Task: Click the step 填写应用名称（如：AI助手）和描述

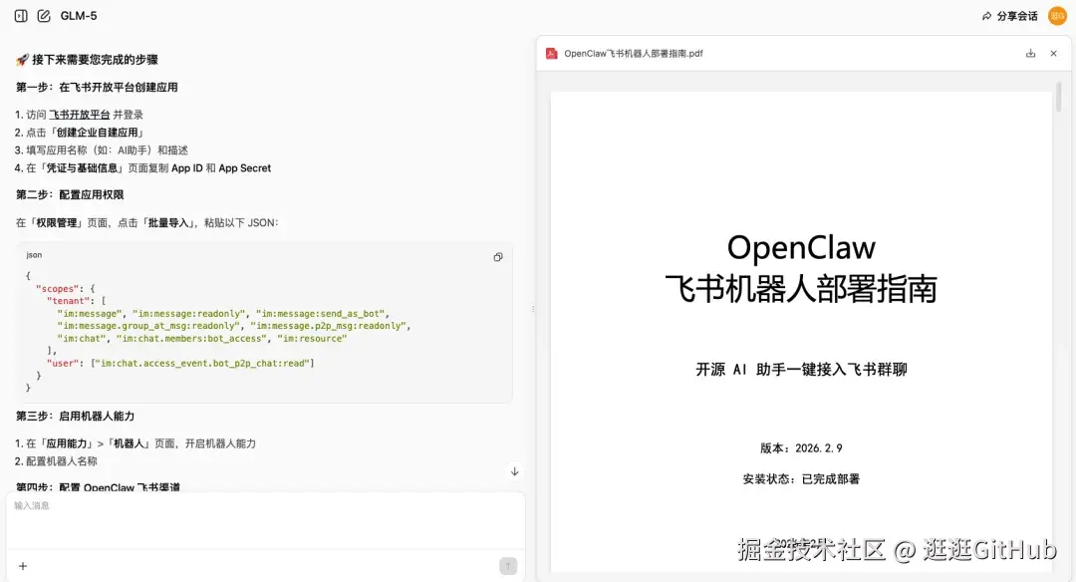Action: pos(102,150)
